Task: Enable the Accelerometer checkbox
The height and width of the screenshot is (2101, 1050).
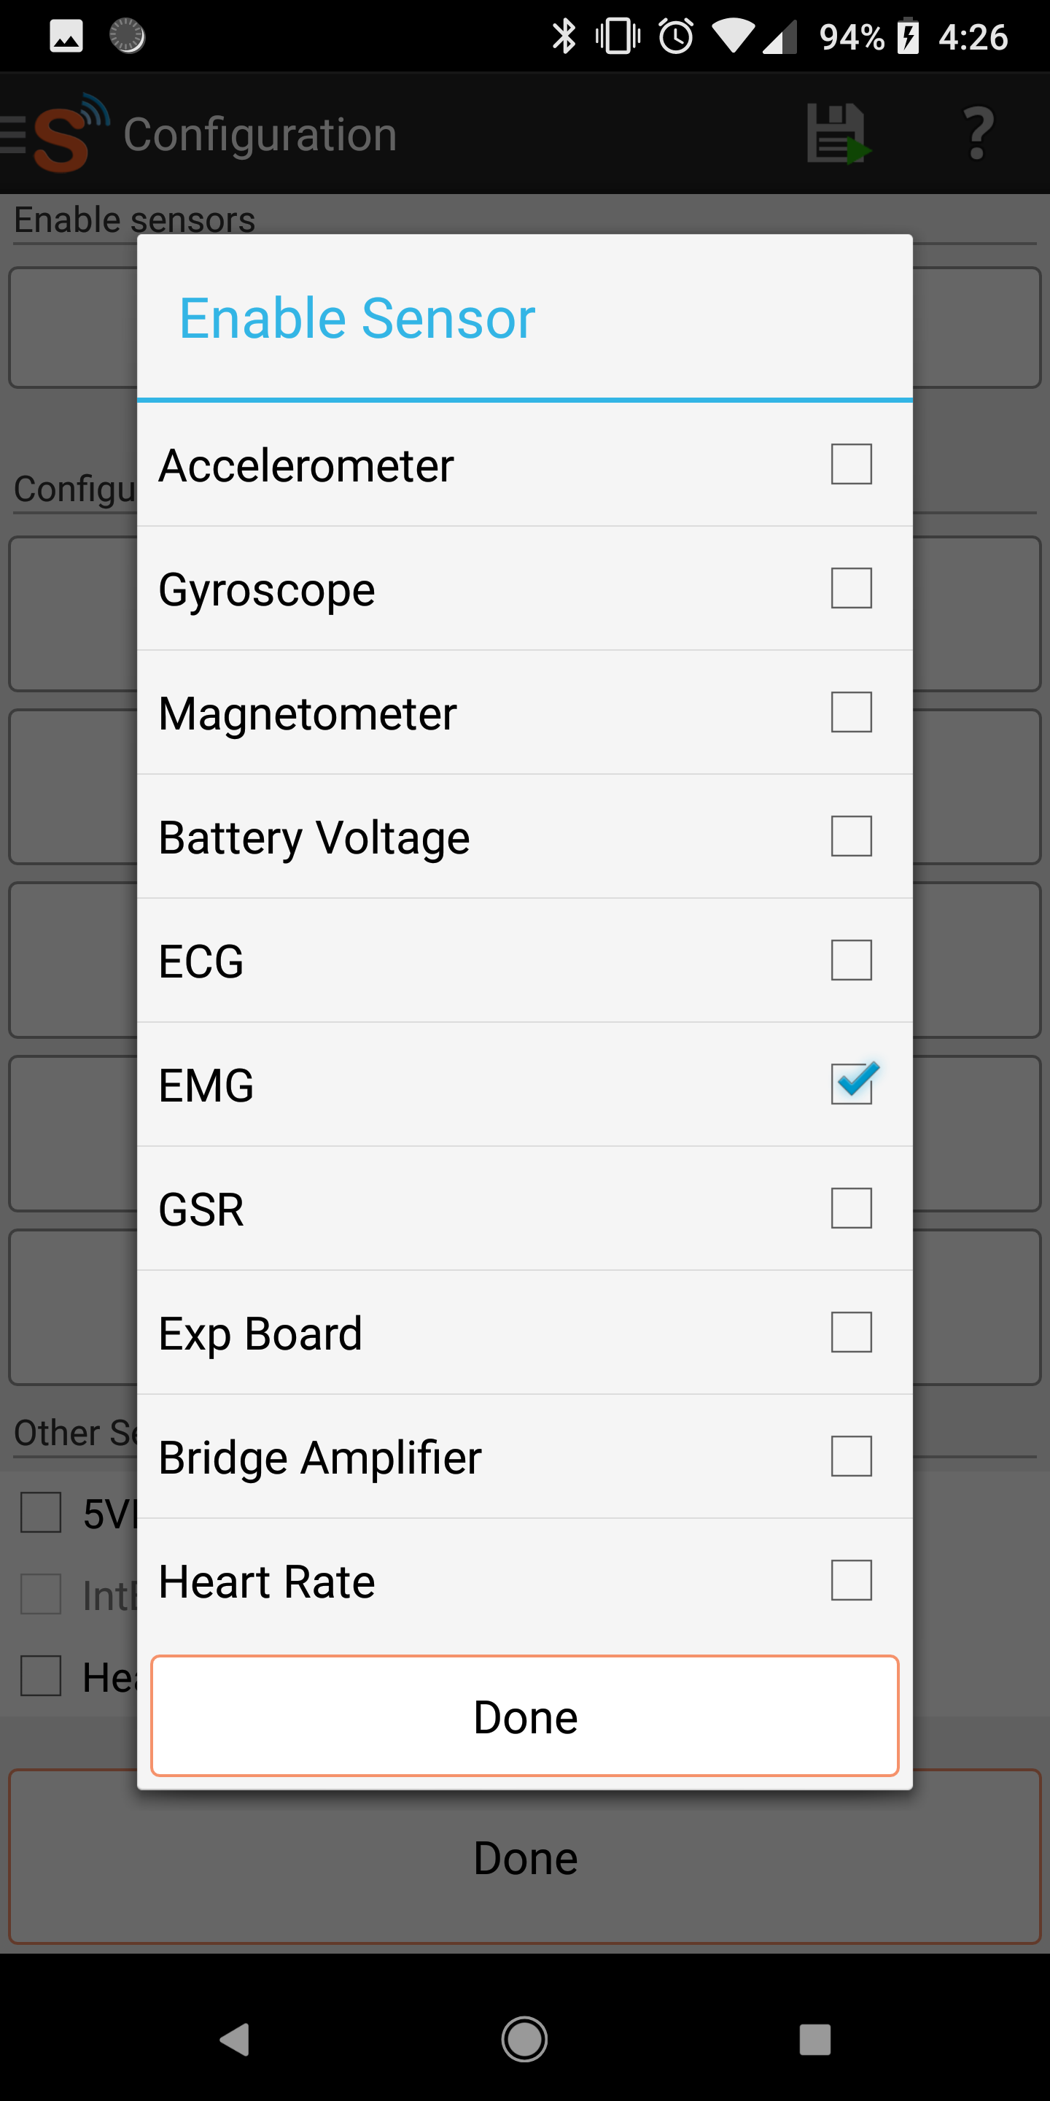Action: [x=851, y=464]
